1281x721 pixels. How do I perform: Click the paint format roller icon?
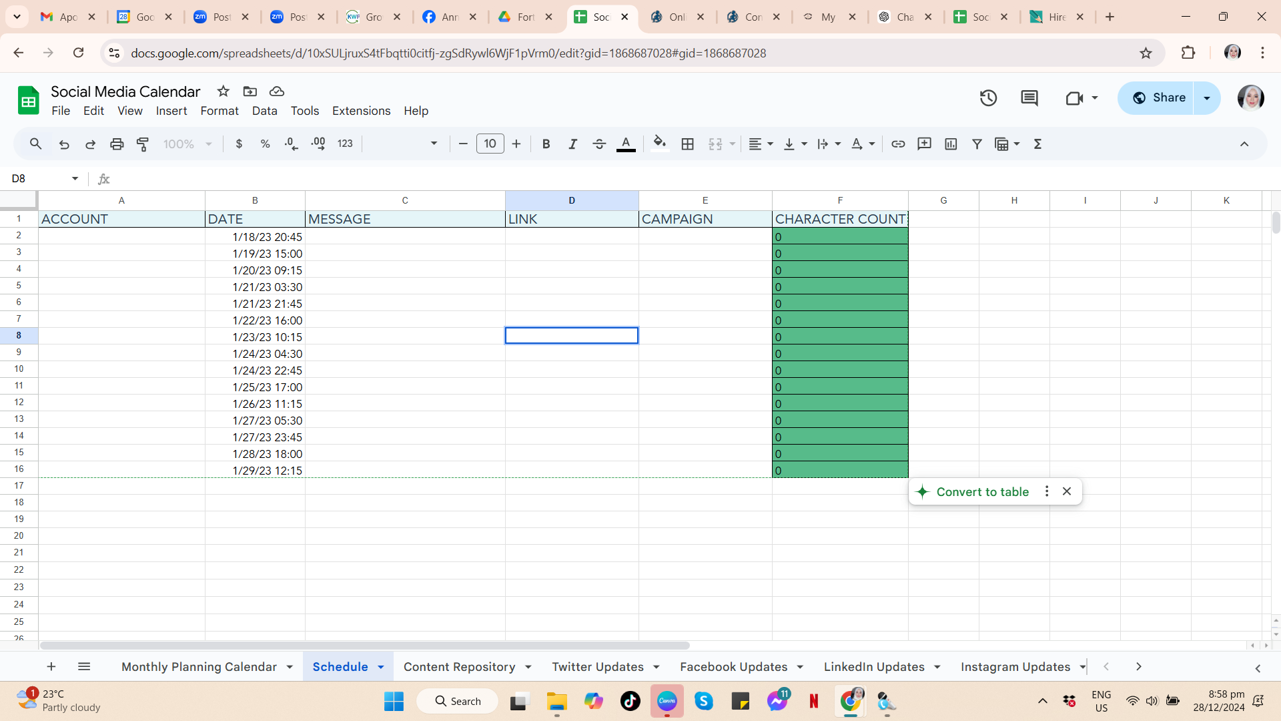point(143,144)
